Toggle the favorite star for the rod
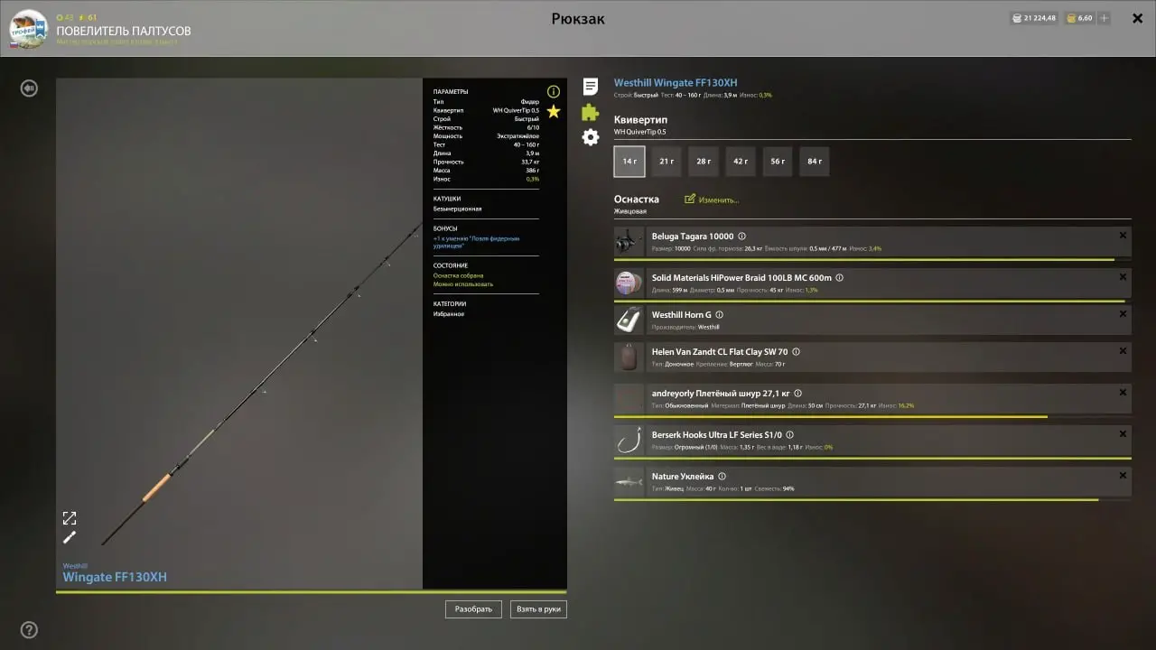 (x=554, y=111)
